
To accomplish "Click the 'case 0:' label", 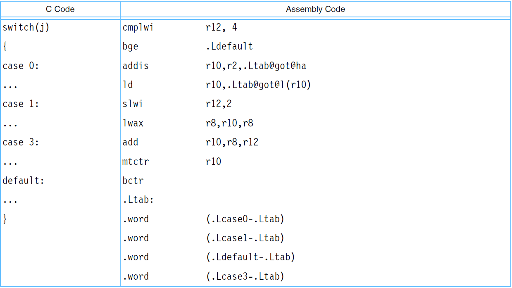I will 21,66.
